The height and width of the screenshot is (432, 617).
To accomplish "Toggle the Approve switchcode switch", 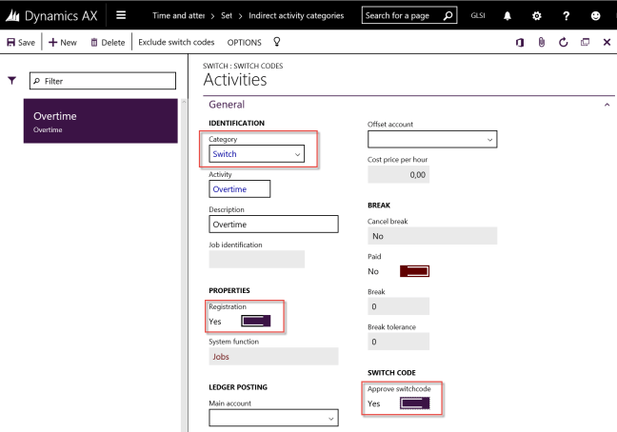I will 416,403.
